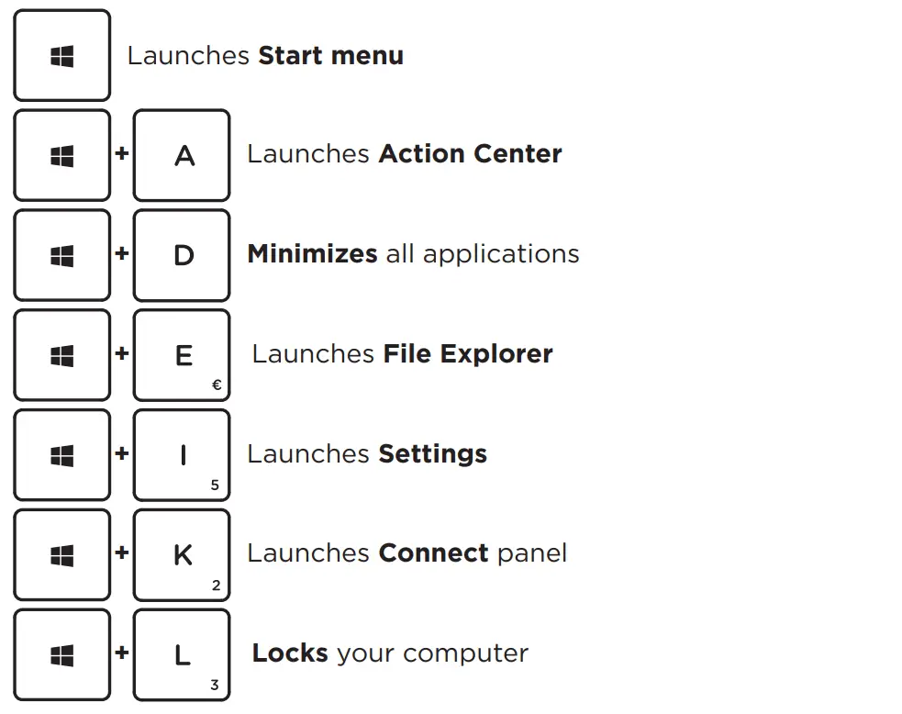Click the Windows key in Settings row
This screenshot has height=714, width=902.
click(61, 455)
